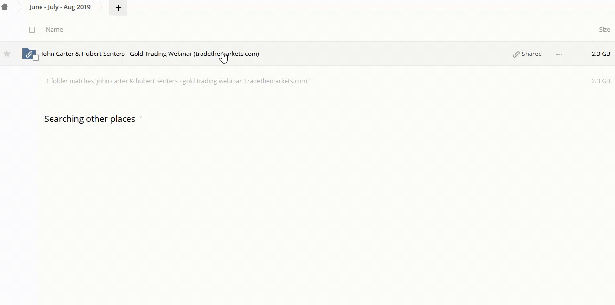
Task: Click the plus icon to add new item
Action: click(118, 8)
